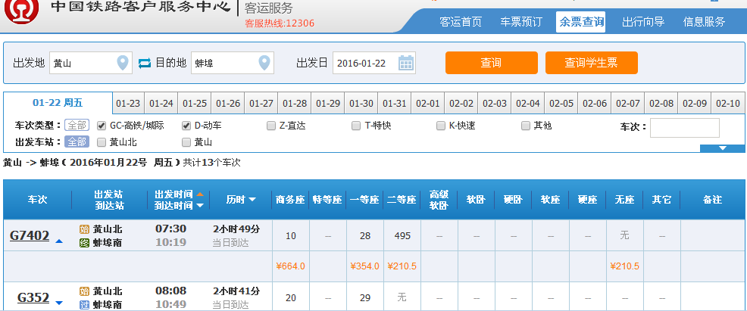Viewport: 747px width, 311px height.
Task: Click into the 目的地 input field
Action: [x=233, y=63]
